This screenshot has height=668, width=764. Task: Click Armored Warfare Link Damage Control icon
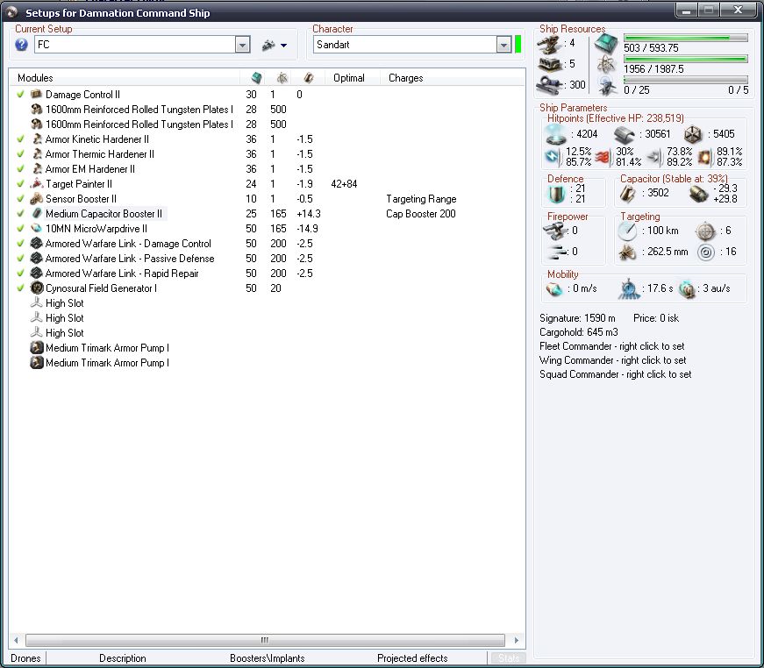[x=37, y=243]
